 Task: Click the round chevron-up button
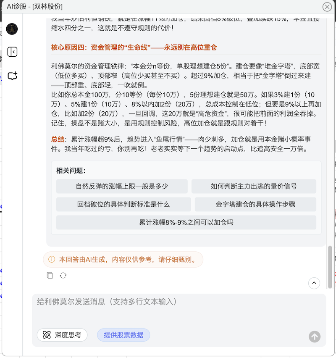tap(314, 283)
